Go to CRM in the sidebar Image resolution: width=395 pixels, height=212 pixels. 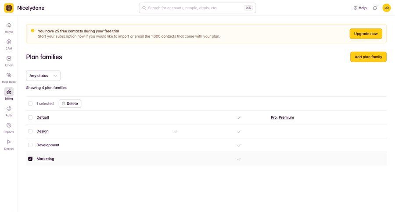(9, 42)
